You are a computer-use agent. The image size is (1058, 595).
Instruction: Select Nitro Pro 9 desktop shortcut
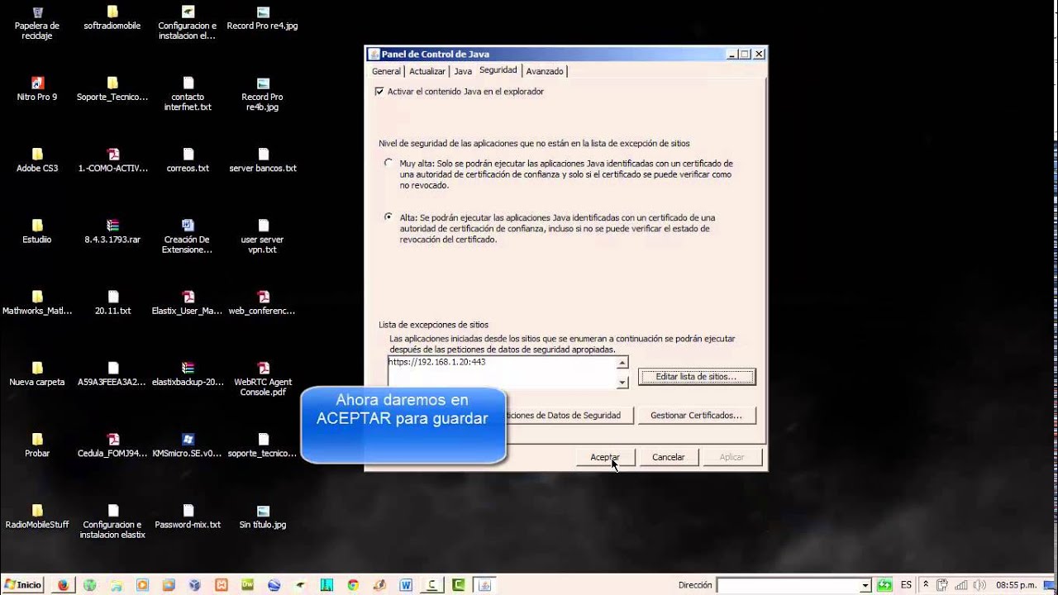[37, 89]
